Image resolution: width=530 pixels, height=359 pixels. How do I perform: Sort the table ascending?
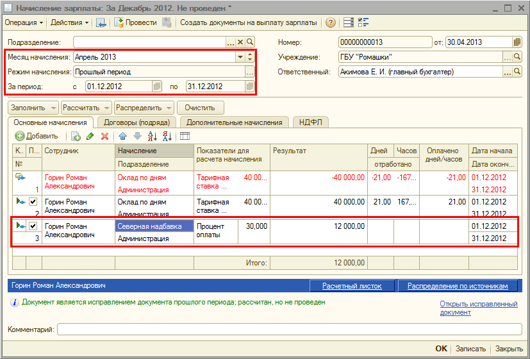click(152, 136)
